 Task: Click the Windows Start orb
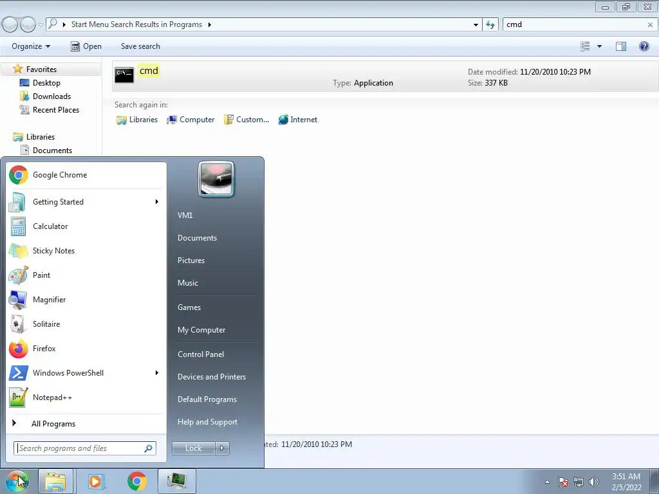[x=17, y=481]
